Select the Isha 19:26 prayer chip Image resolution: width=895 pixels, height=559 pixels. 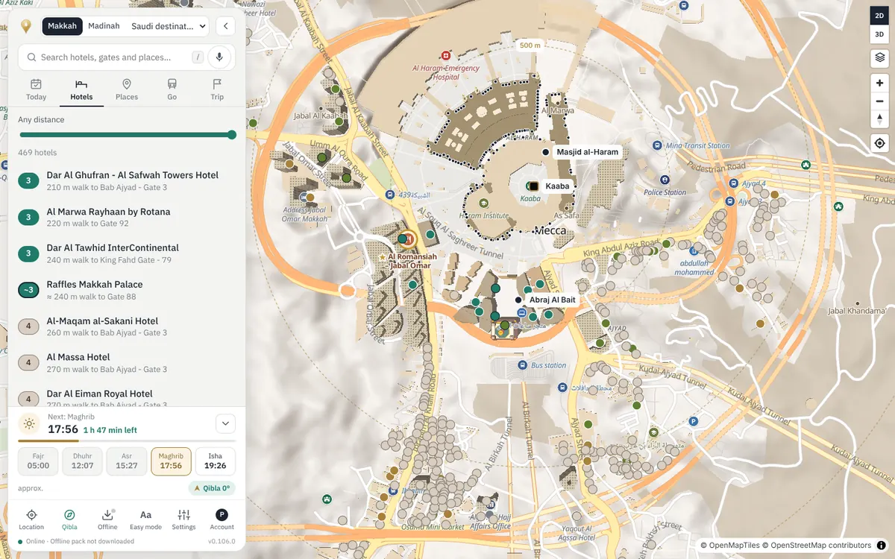215,461
